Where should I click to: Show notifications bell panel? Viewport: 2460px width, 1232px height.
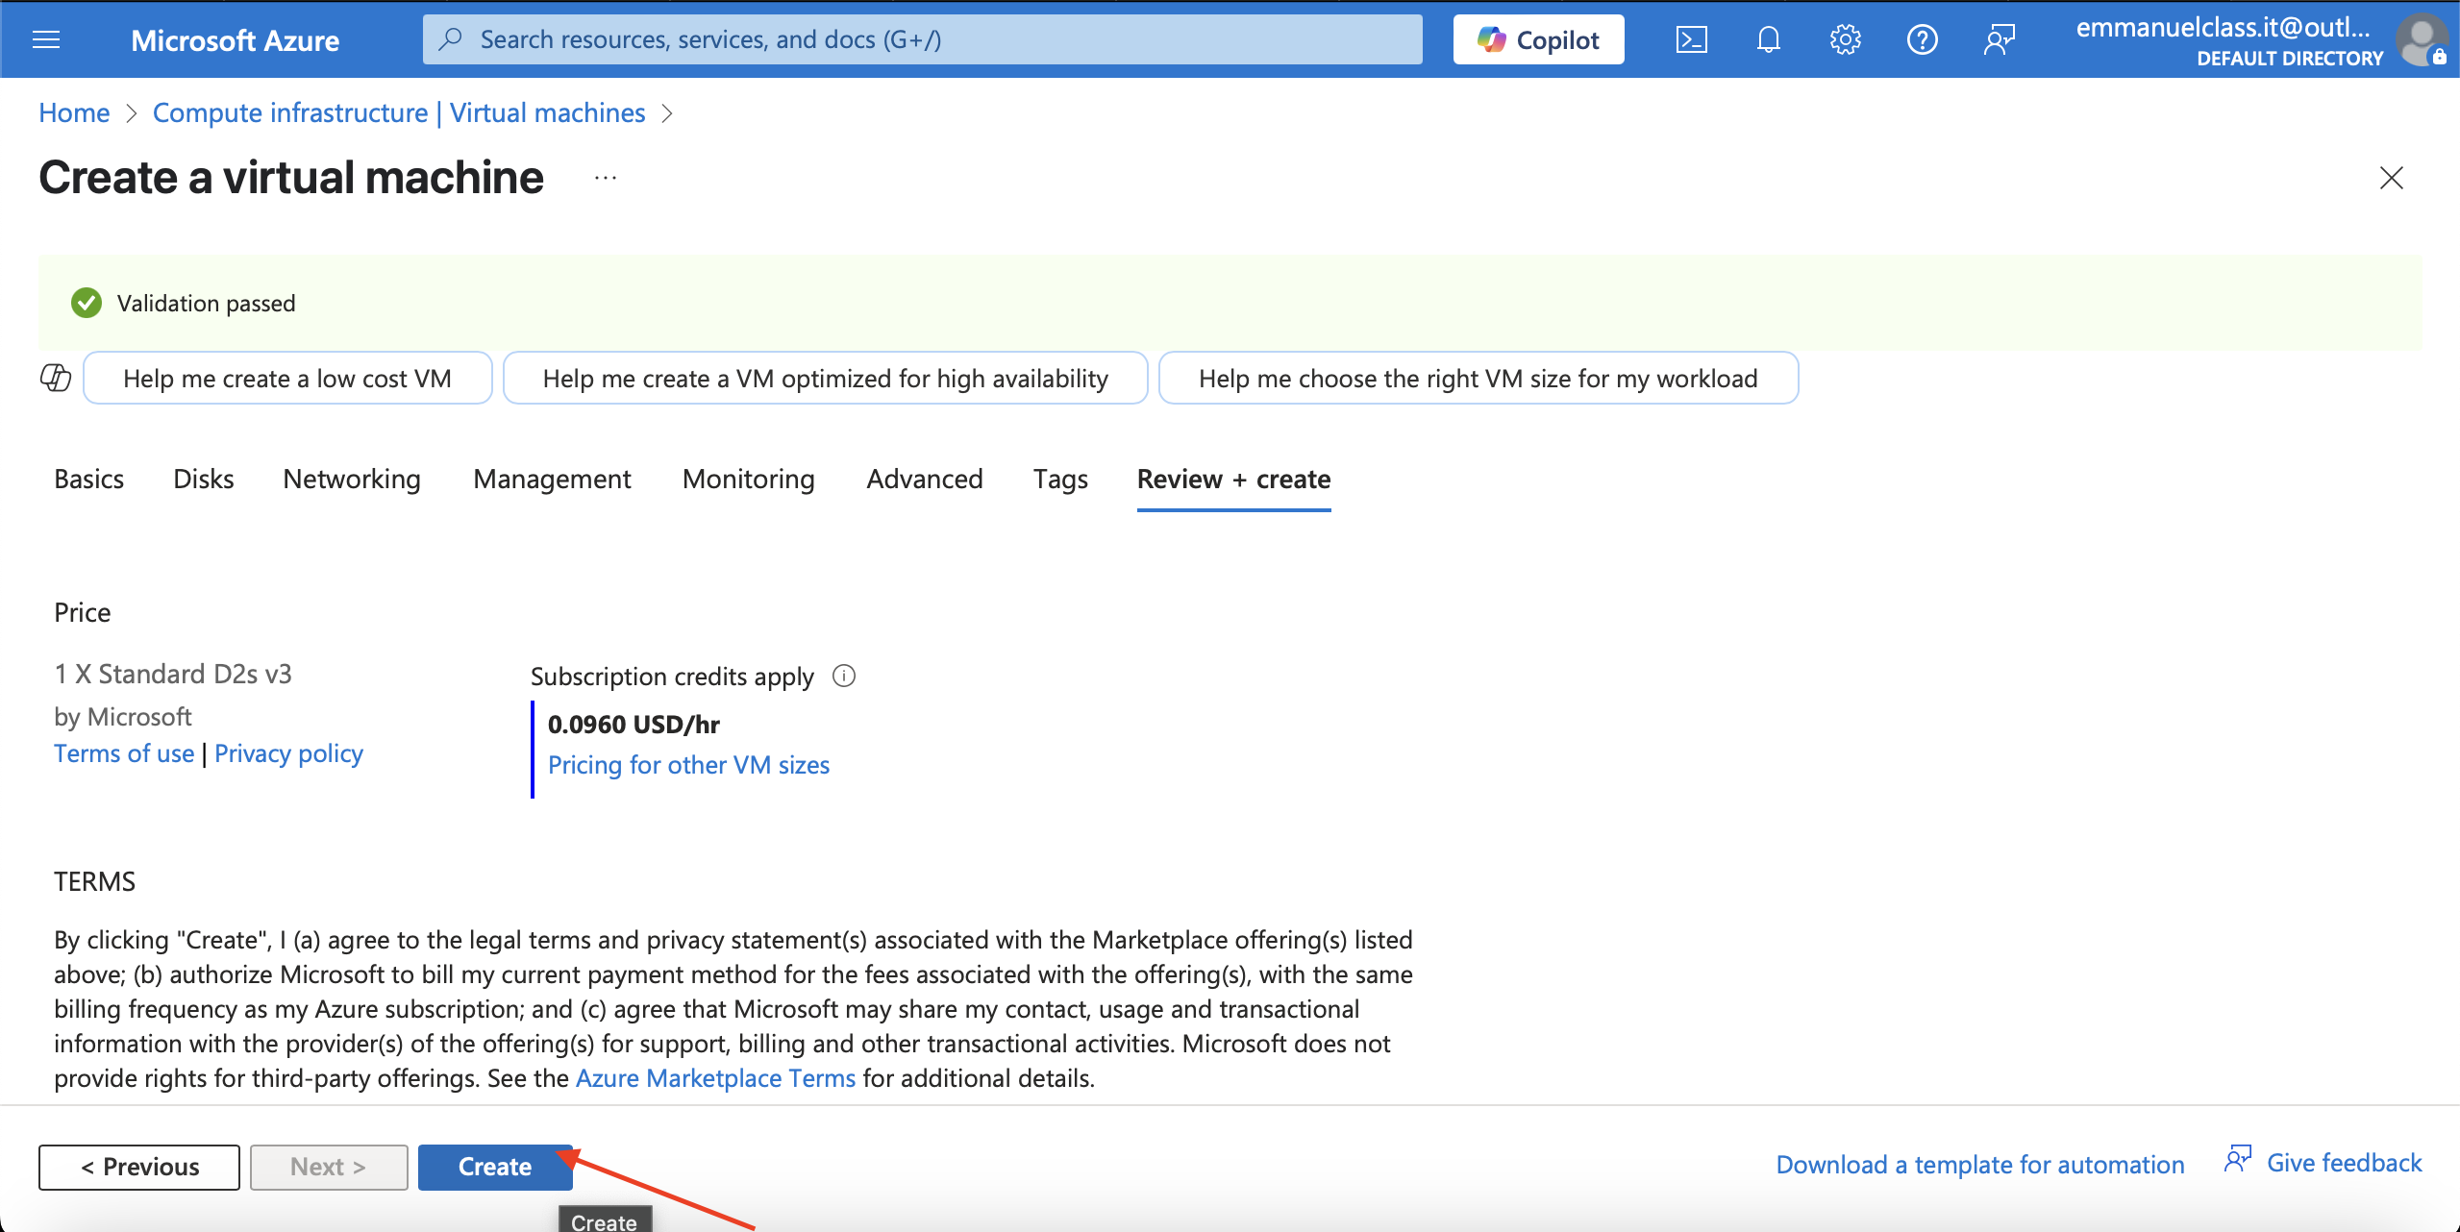pos(1768,39)
